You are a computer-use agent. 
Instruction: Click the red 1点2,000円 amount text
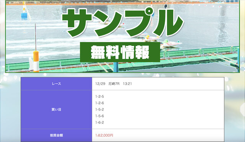coord(104,135)
